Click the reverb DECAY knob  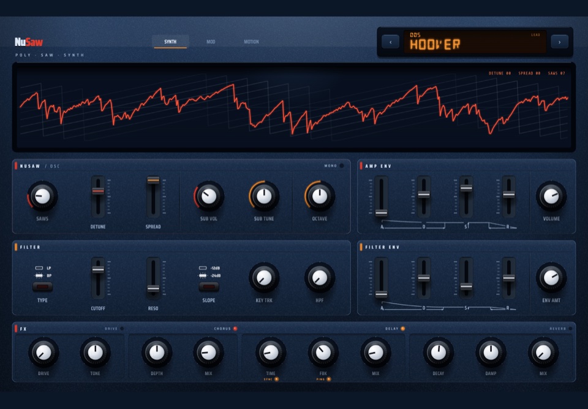(439, 353)
